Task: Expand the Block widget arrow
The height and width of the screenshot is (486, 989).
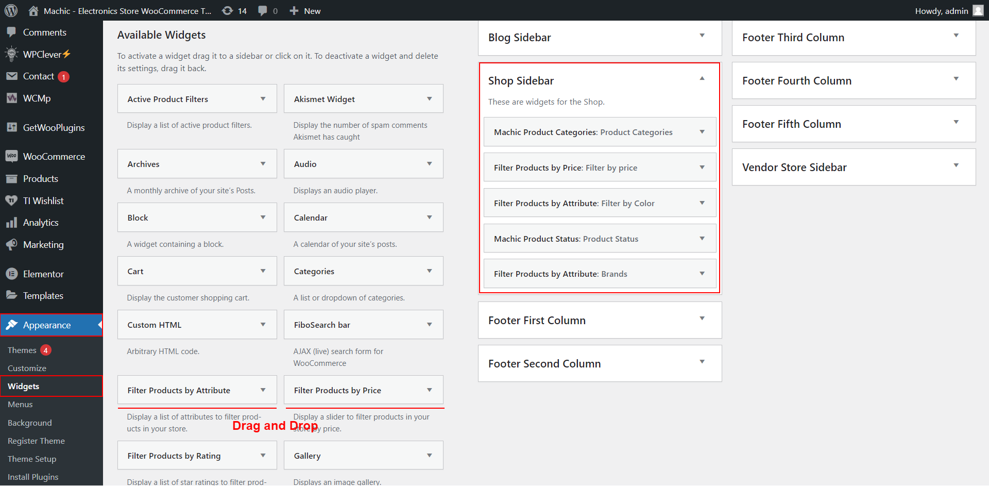Action: pos(263,217)
